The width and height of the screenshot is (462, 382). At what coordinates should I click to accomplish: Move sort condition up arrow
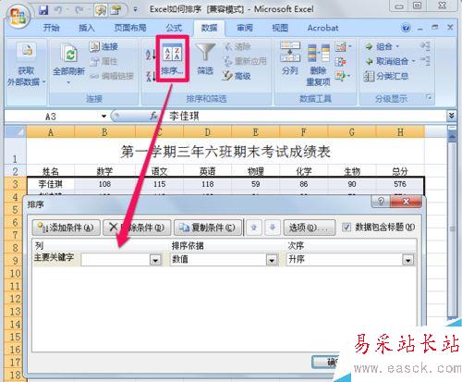[x=254, y=228]
